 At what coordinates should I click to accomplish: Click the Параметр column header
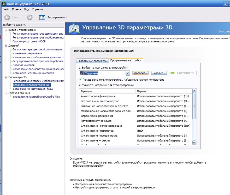coord(164,91)
